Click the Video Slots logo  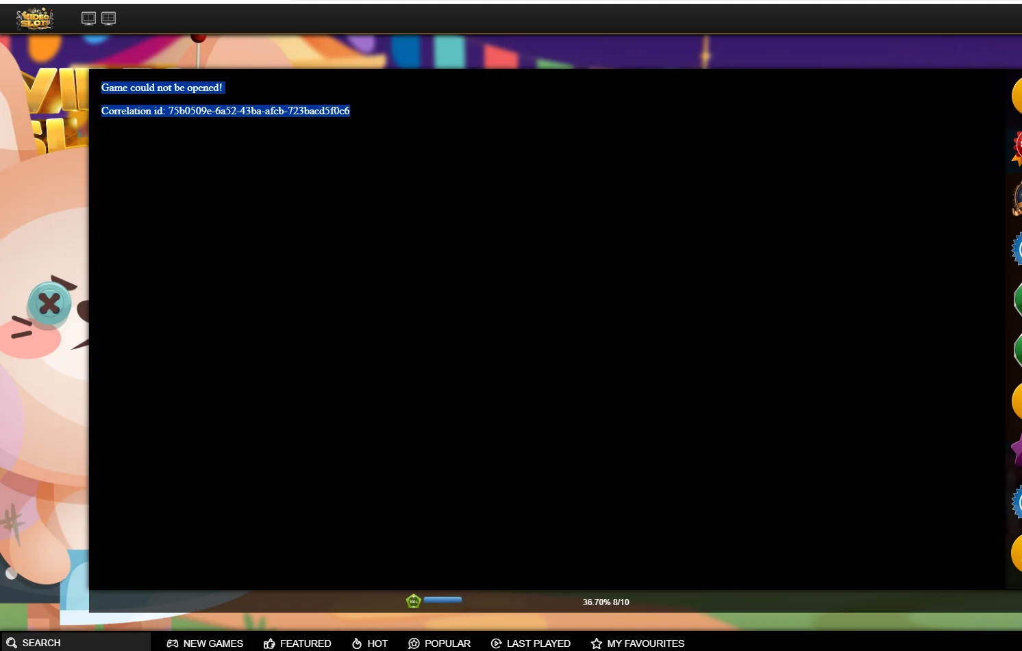[35, 18]
